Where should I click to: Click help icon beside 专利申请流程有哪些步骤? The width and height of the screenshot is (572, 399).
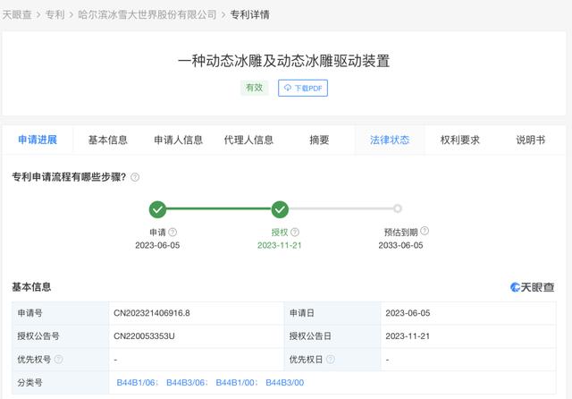pos(135,177)
